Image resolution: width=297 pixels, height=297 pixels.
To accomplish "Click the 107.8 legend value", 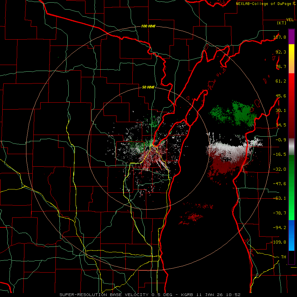I will [x=280, y=37].
